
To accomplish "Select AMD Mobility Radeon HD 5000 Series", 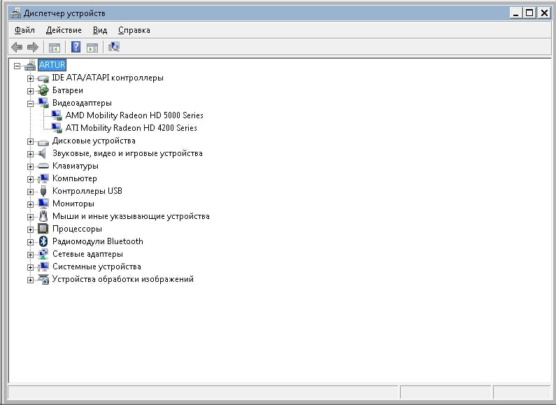I will [134, 115].
